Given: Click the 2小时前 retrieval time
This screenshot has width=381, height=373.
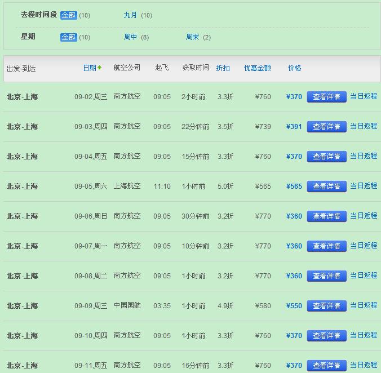Looking at the screenshot, I should 193,97.
